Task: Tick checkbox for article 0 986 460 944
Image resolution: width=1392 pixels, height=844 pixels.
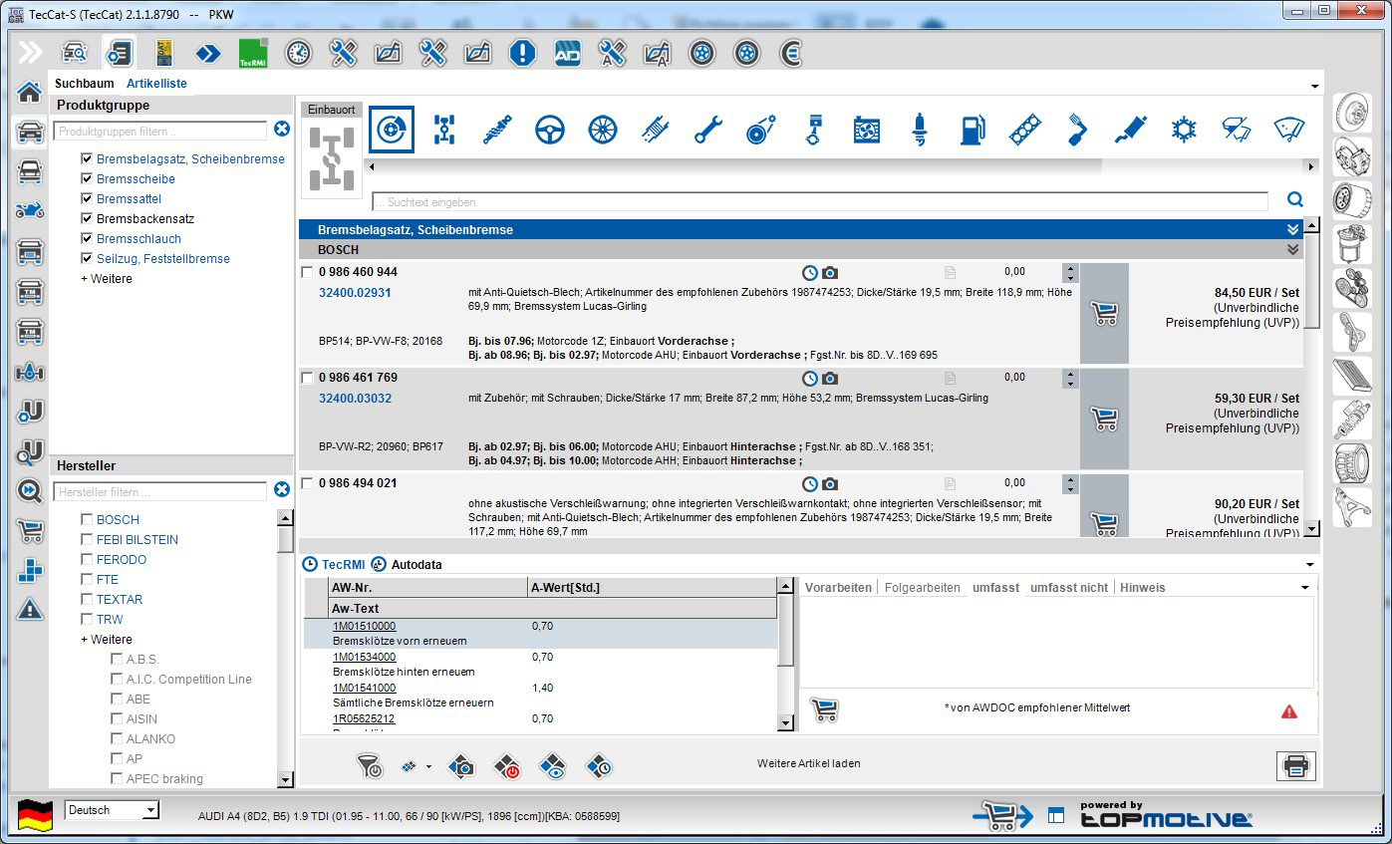Action: point(307,272)
